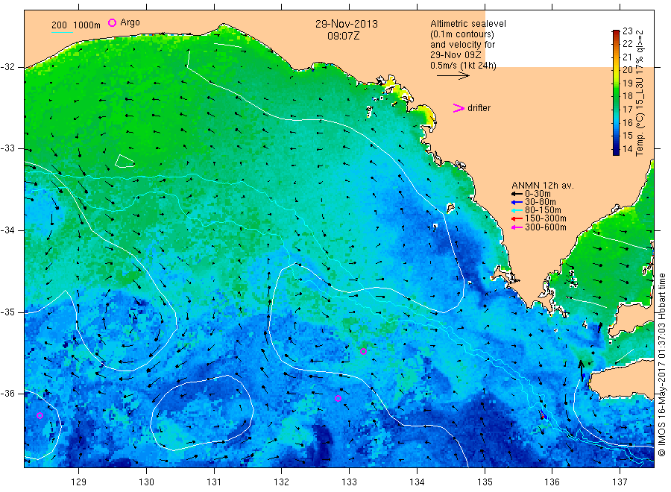Click the red 150-300m ANMN legend arrow
The width and height of the screenshot is (671, 492).
pos(517,219)
